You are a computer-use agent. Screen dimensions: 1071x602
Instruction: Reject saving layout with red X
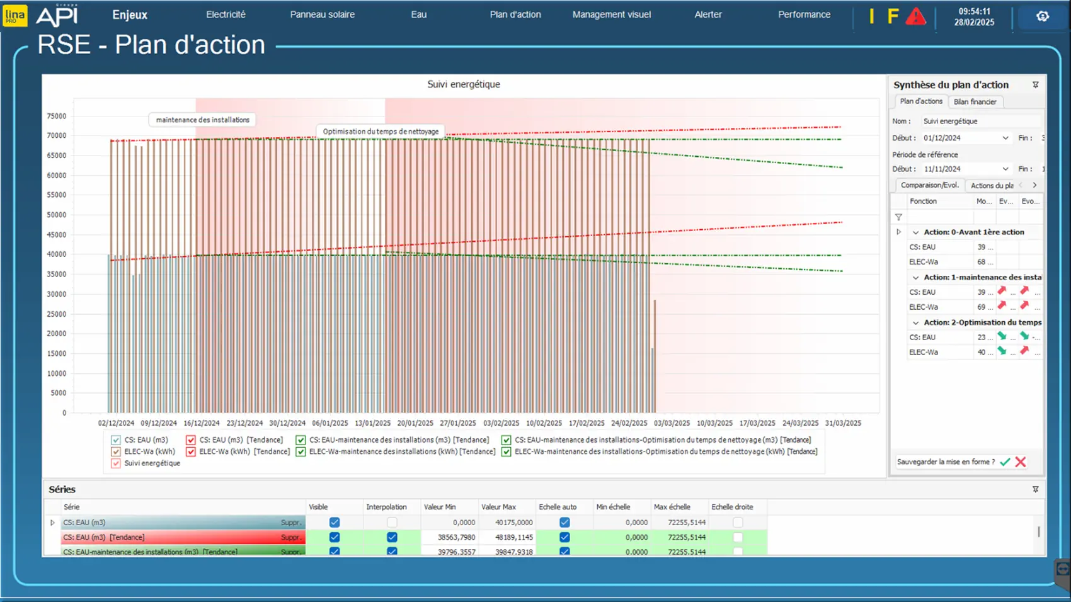[1021, 462]
